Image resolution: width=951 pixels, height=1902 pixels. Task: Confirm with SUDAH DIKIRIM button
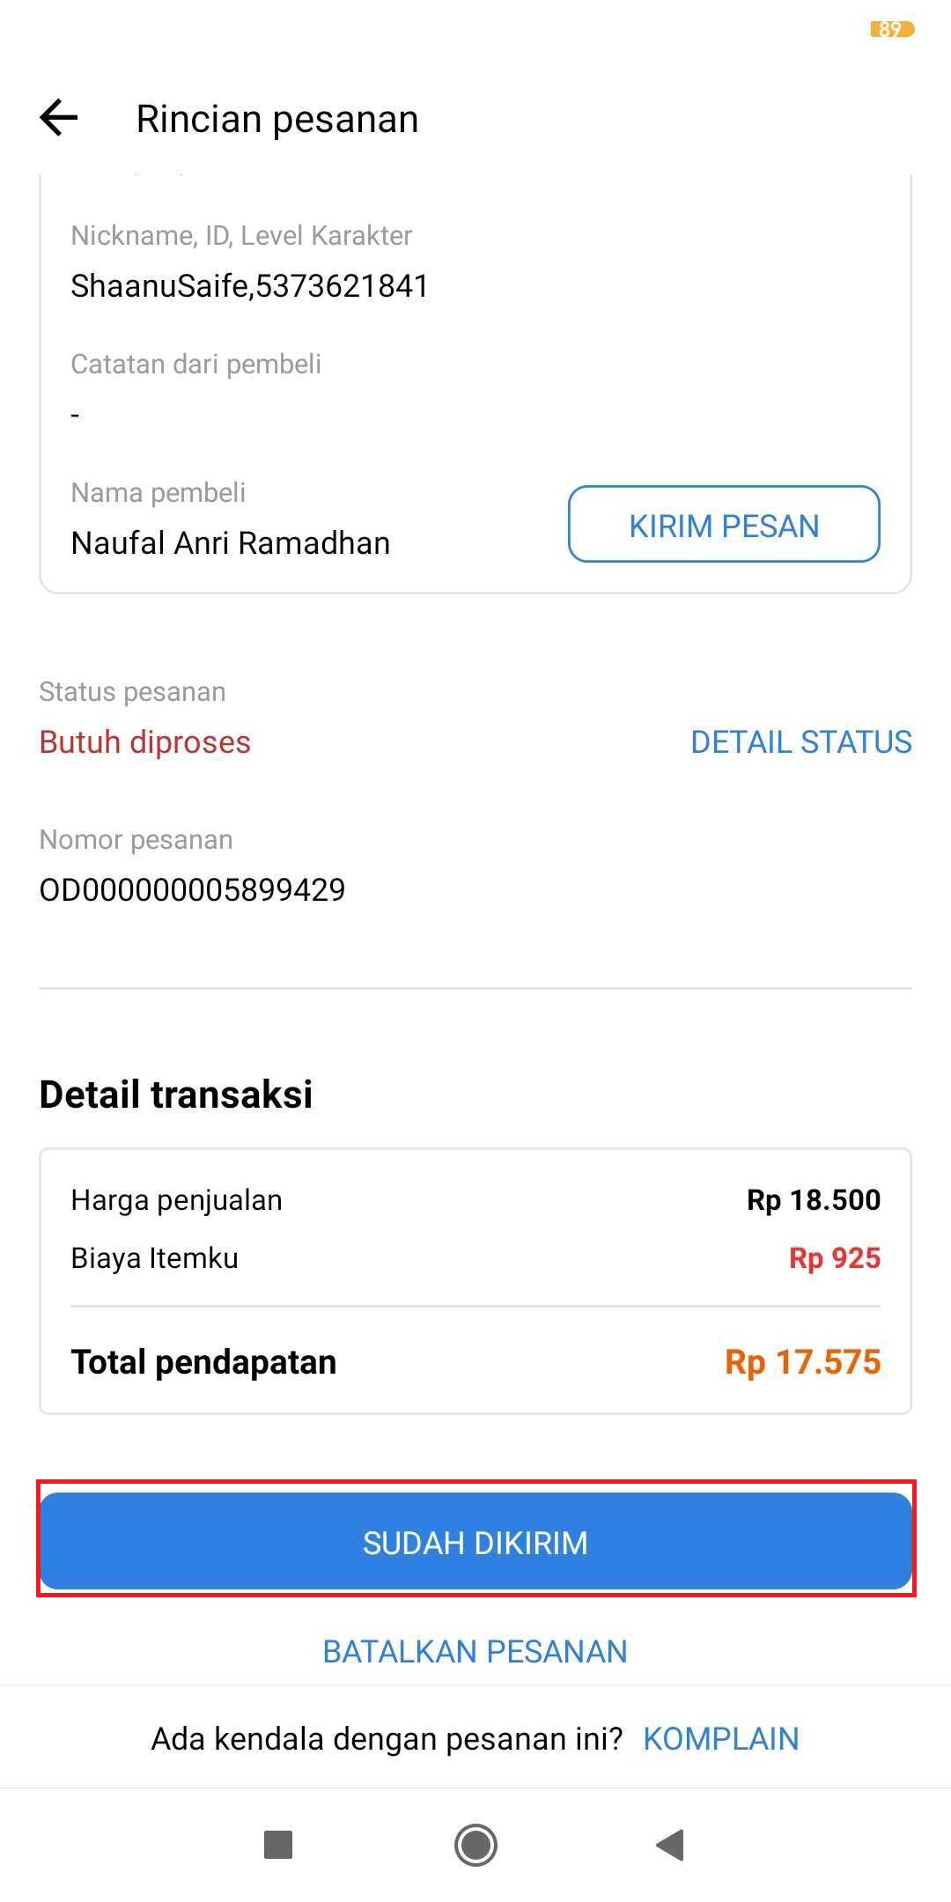click(x=475, y=1542)
